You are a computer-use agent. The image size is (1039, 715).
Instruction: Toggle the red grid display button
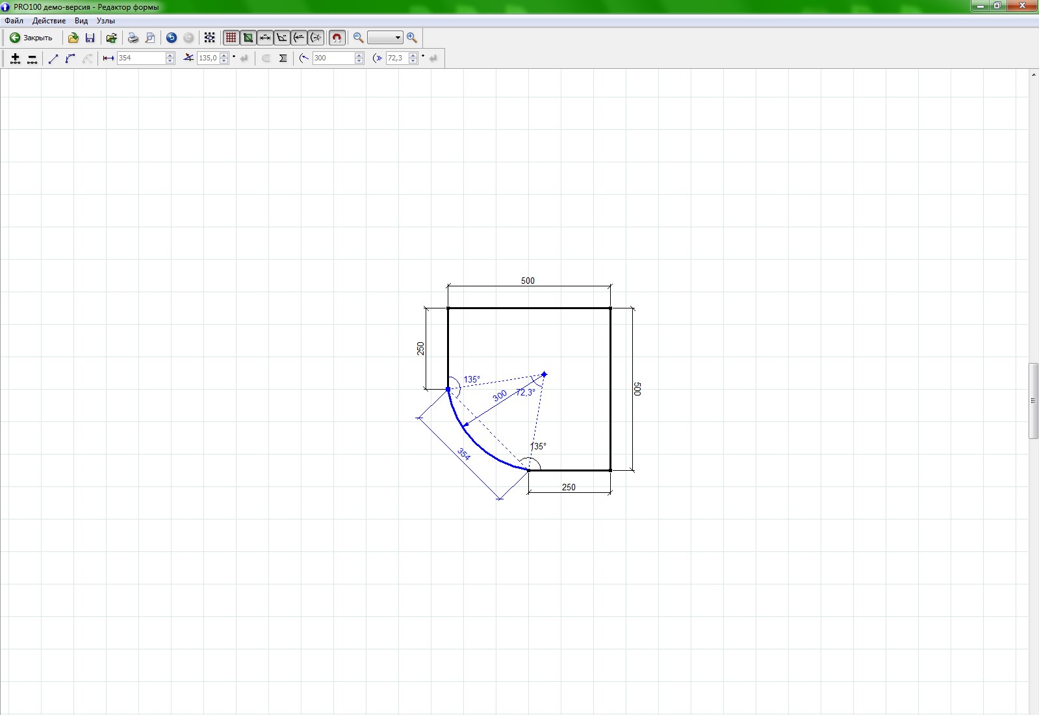pyautogui.click(x=231, y=38)
